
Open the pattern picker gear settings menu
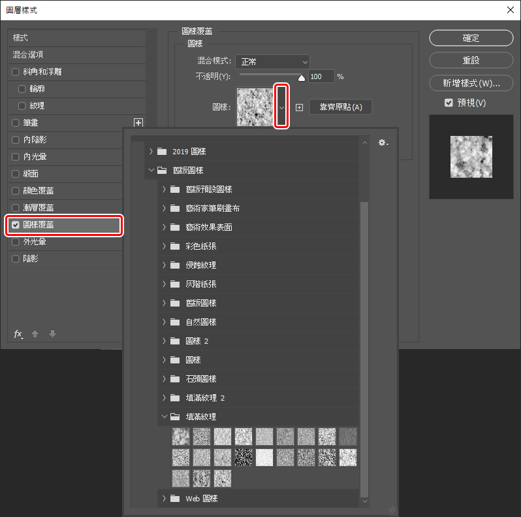point(383,142)
